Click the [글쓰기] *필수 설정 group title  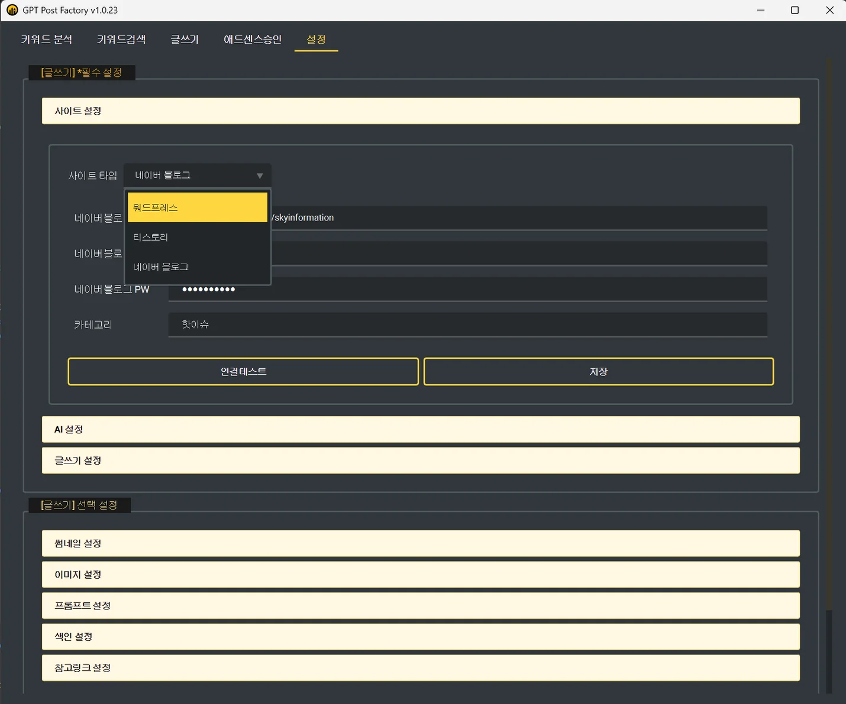[82, 72]
